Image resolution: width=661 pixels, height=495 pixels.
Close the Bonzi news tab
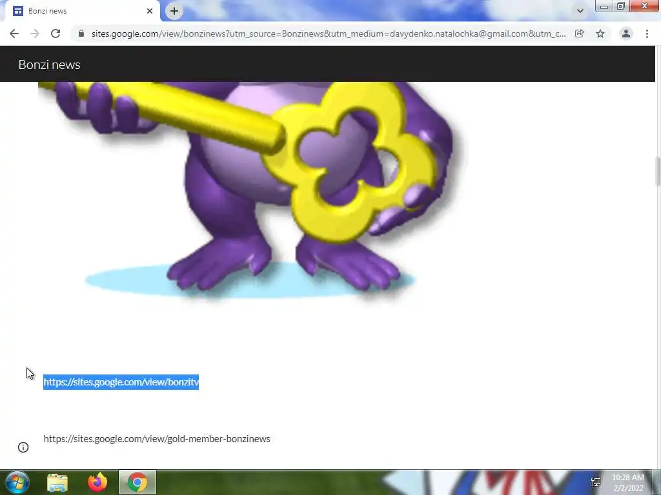tap(150, 11)
